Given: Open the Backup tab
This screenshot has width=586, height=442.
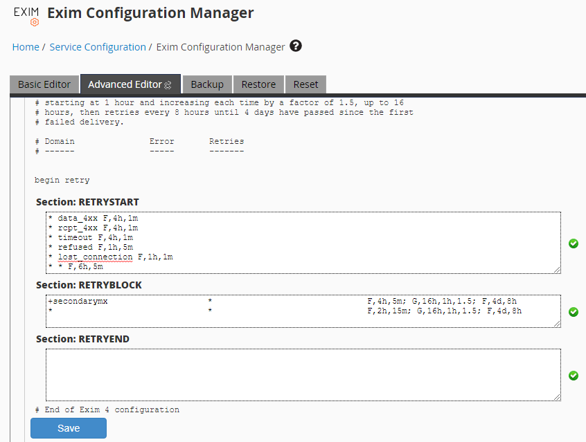Looking at the screenshot, I should [207, 84].
